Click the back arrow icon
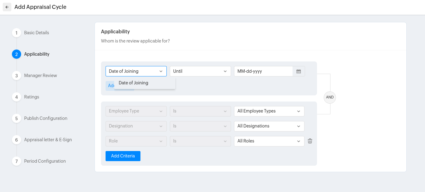 tap(7, 7)
